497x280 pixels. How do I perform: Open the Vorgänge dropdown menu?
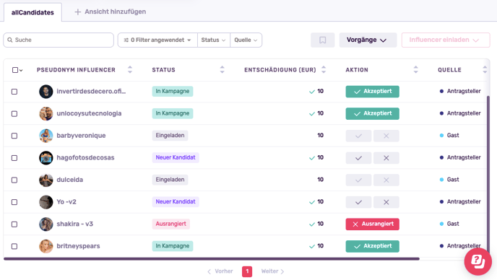click(x=368, y=40)
